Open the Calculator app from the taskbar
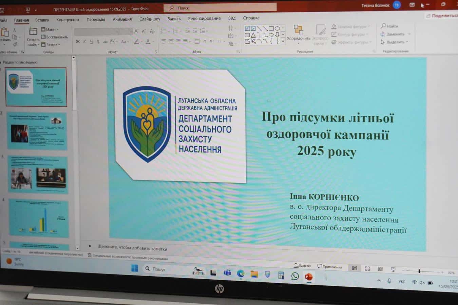 (281, 275)
